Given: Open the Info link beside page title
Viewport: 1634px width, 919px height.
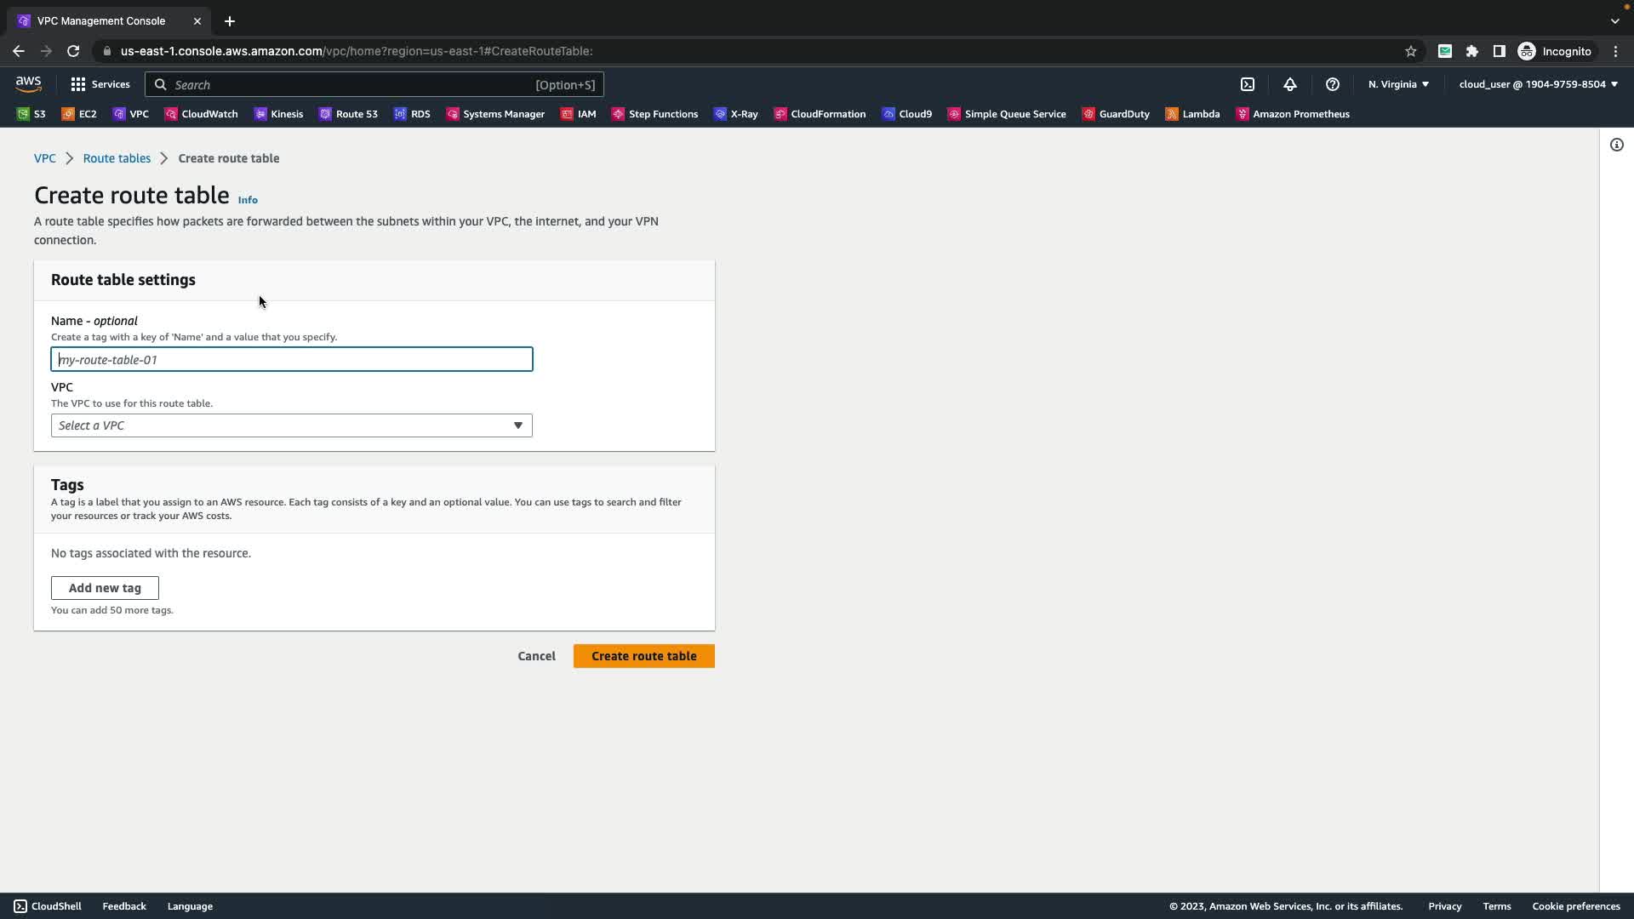Looking at the screenshot, I should [248, 200].
